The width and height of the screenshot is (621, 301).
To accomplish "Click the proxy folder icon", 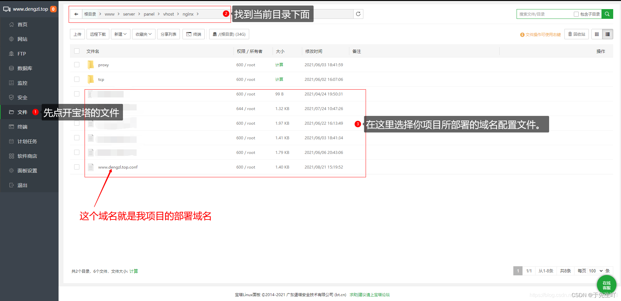I will (91, 65).
